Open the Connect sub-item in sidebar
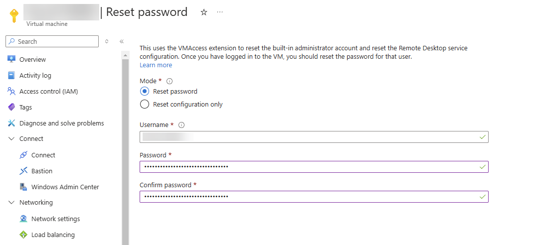This screenshot has height=245, width=534. coord(43,155)
